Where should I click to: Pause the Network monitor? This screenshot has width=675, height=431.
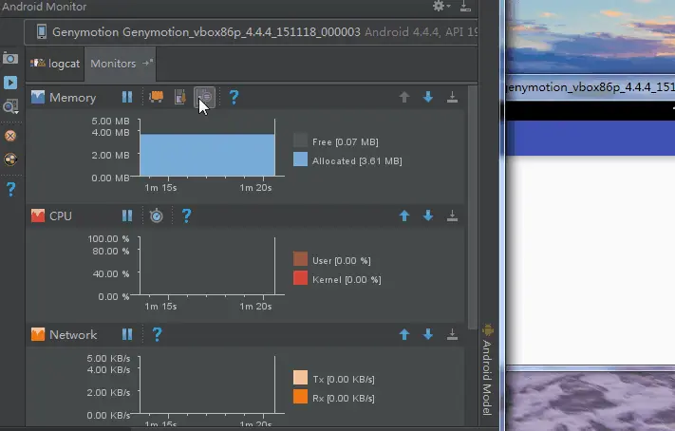pos(127,334)
